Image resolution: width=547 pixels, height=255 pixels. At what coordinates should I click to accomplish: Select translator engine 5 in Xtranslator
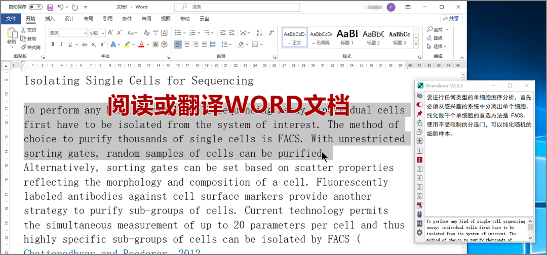point(420,187)
